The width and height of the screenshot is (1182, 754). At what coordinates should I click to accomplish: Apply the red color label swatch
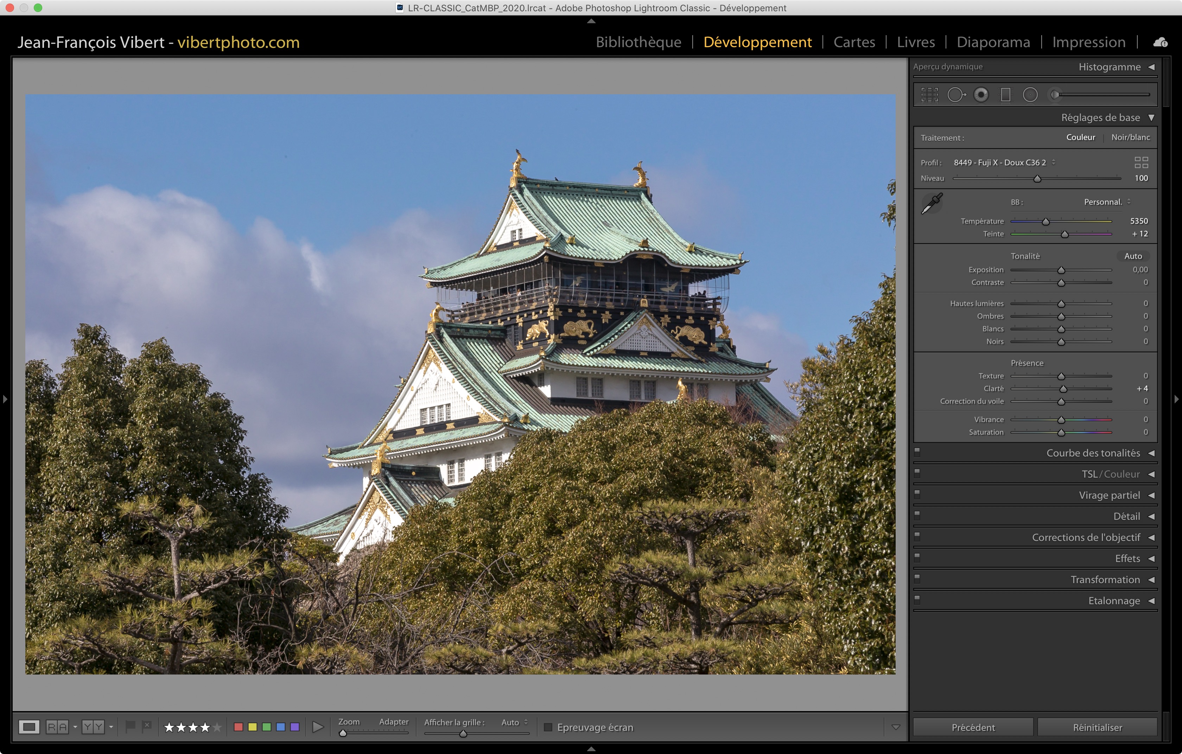(239, 727)
